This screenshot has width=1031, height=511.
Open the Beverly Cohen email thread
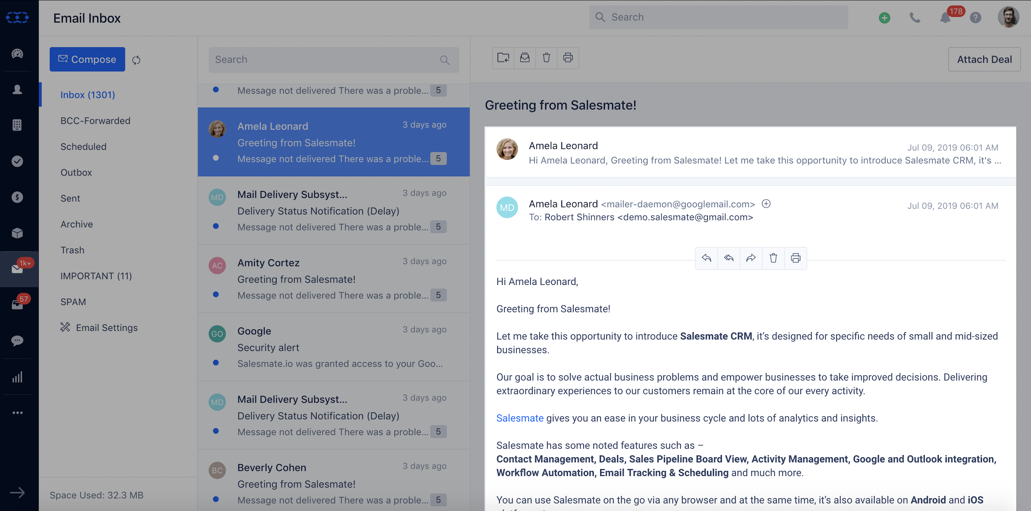tap(333, 481)
